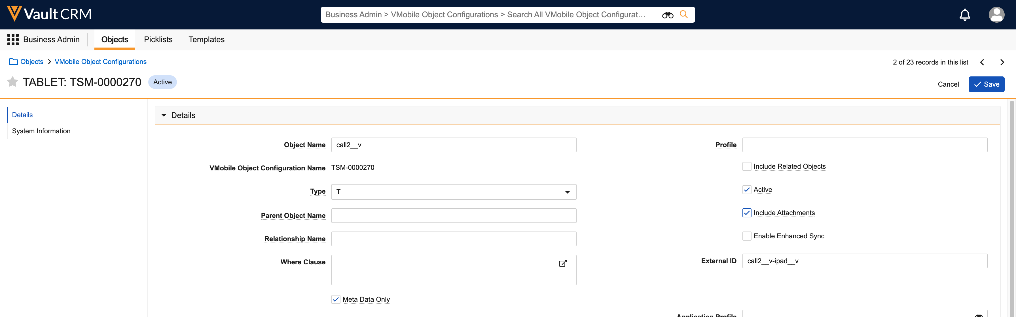Open Where Clause pop-out editor icon
This screenshot has width=1016, height=317.
coord(562,264)
